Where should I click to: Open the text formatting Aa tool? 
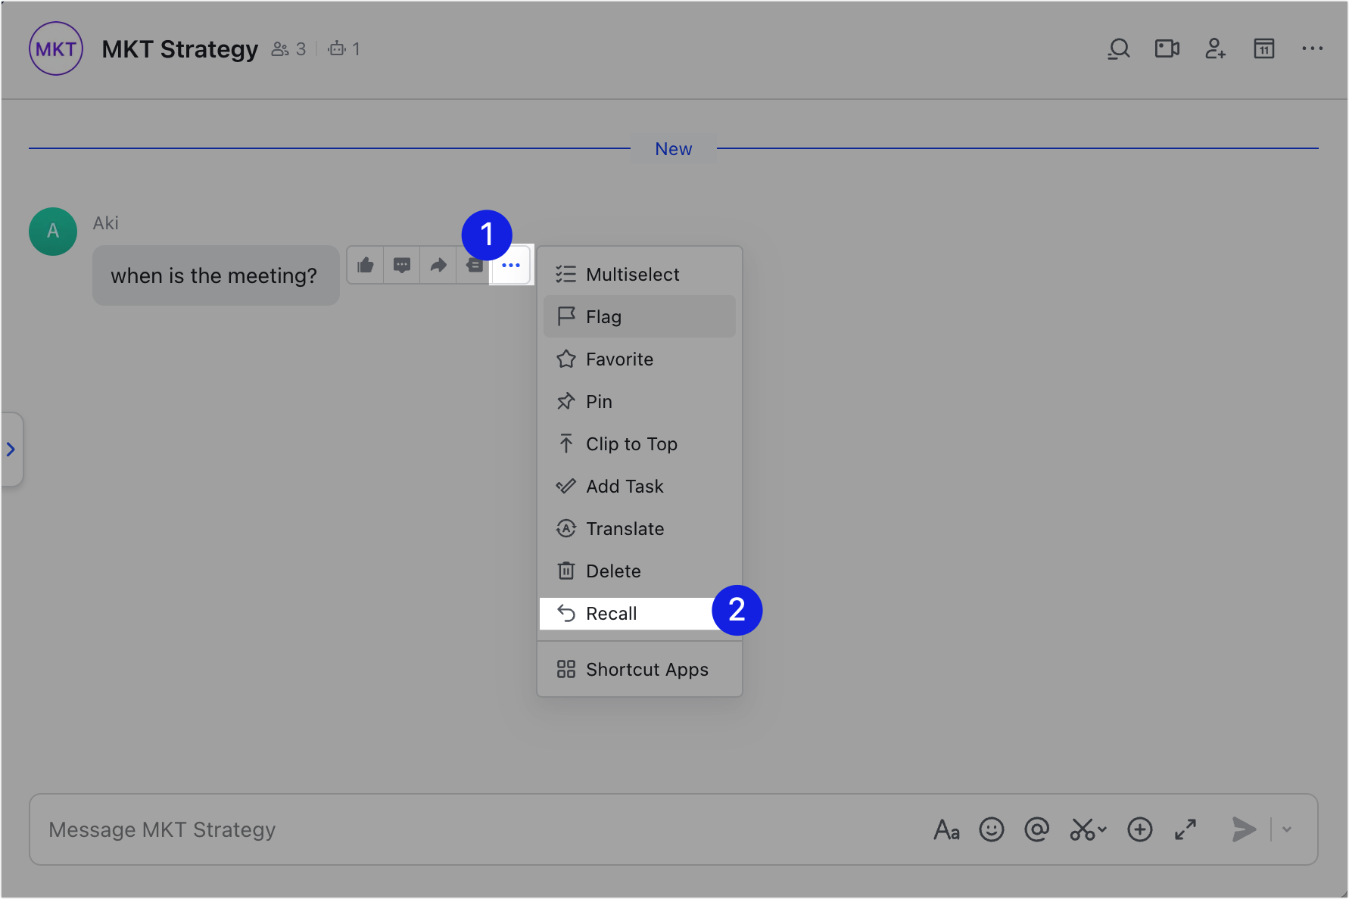click(946, 829)
